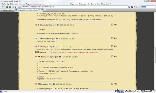156x93 pixels.
Task: Click the page icon after the green arrows
Action: coord(13,7)
